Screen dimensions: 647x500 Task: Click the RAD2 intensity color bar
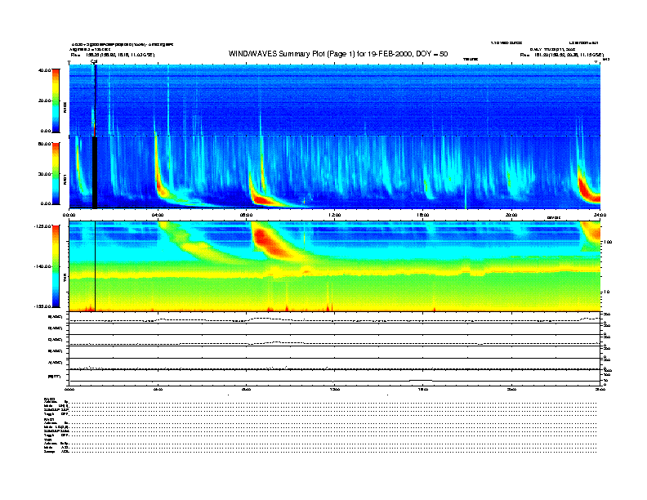tap(56, 100)
